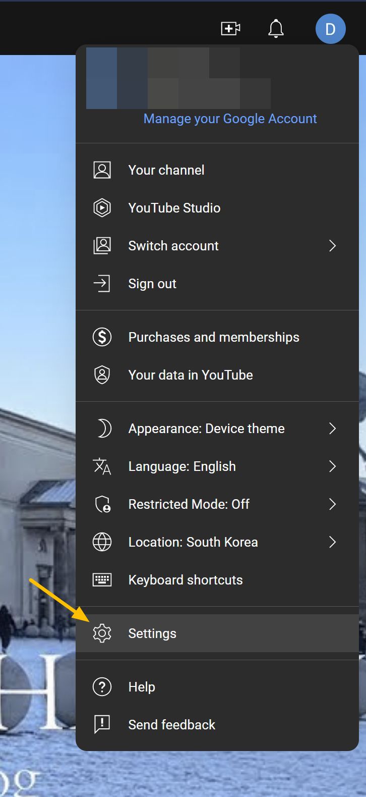The width and height of the screenshot is (366, 797).
Task: Click the Help question mark icon
Action: click(102, 687)
